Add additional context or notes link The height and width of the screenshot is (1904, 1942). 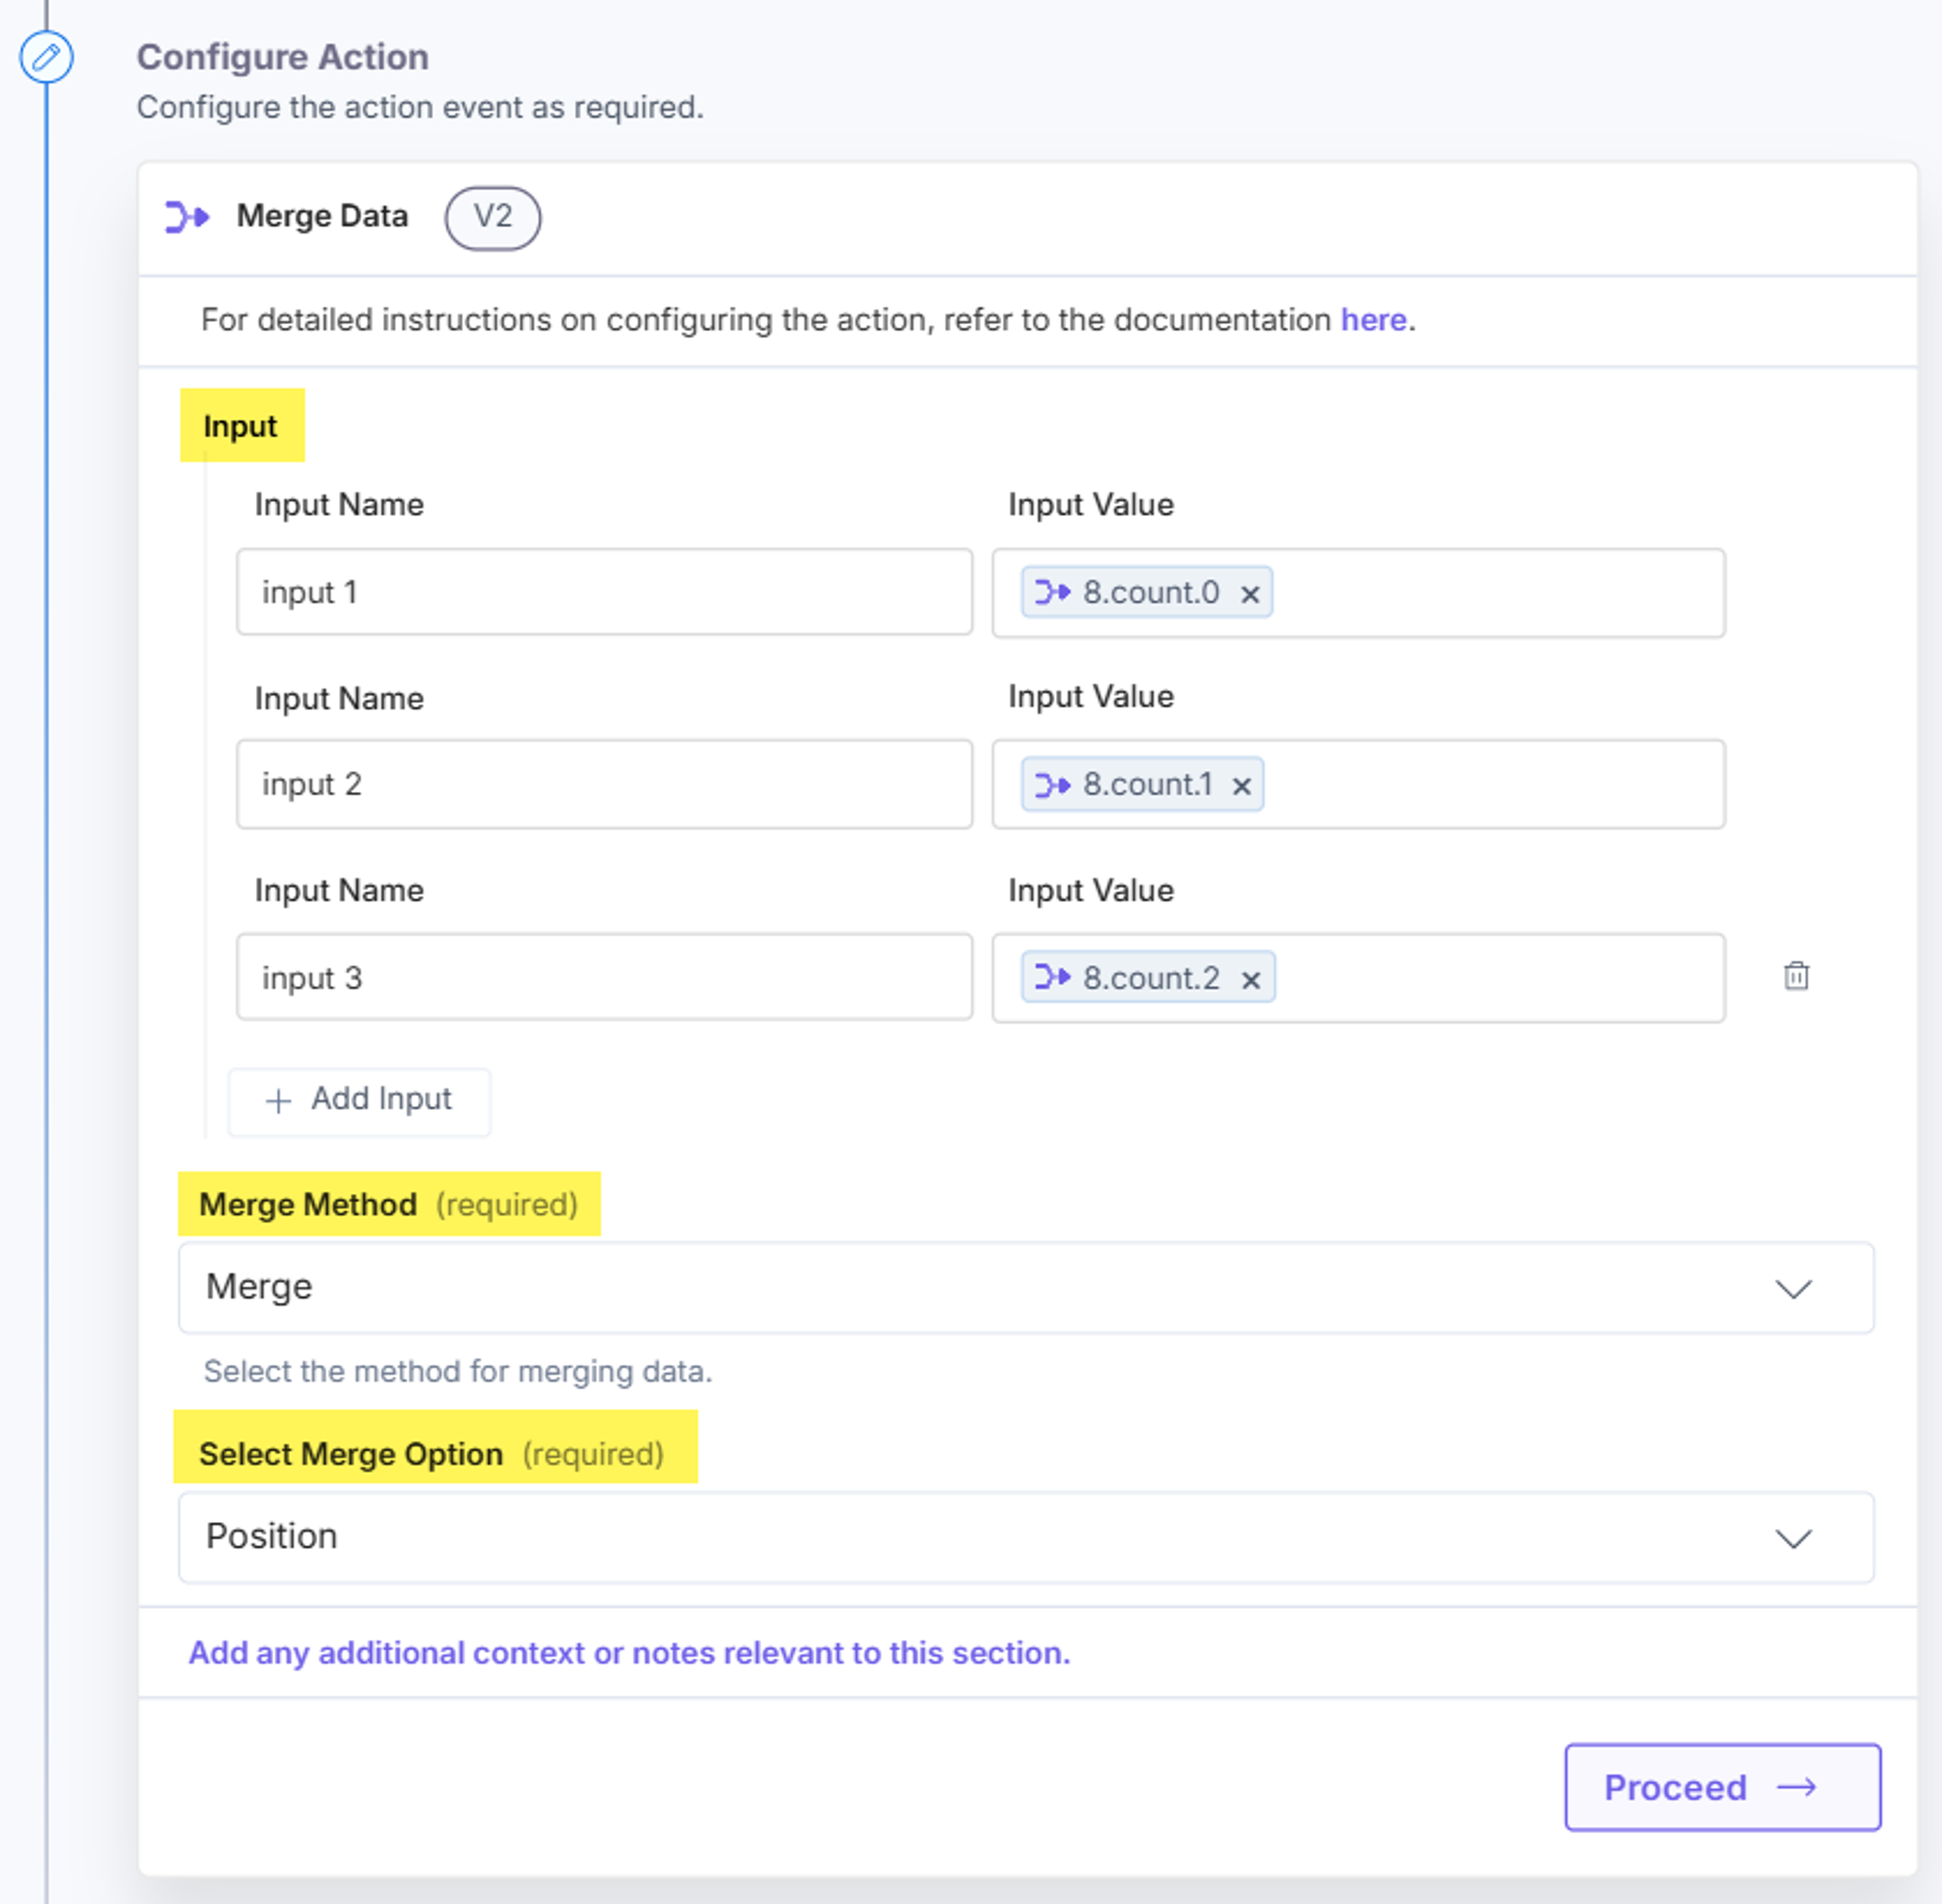[629, 1653]
